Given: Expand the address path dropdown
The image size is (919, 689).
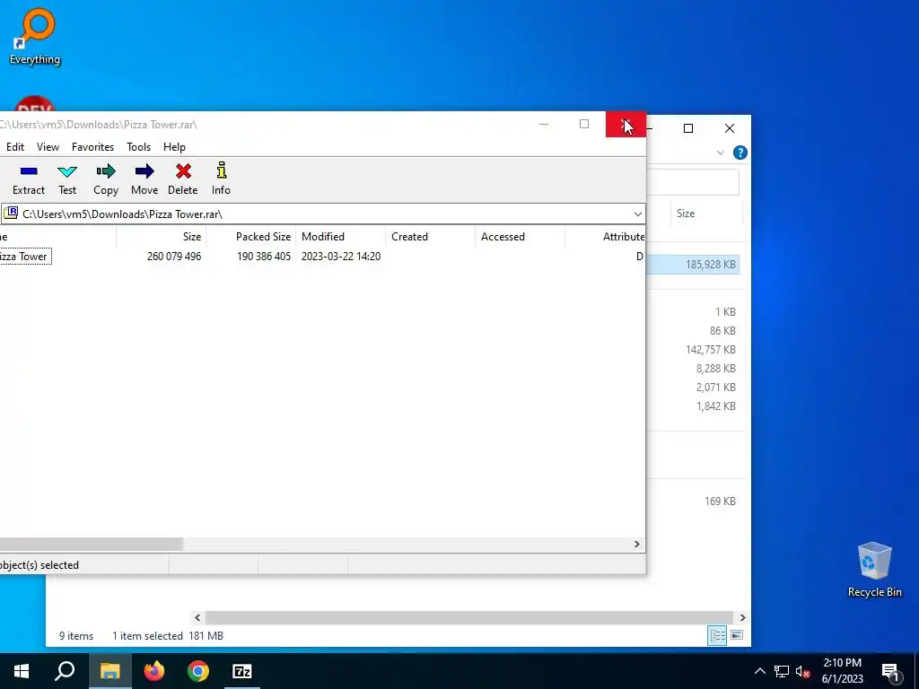Looking at the screenshot, I should 638,214.
